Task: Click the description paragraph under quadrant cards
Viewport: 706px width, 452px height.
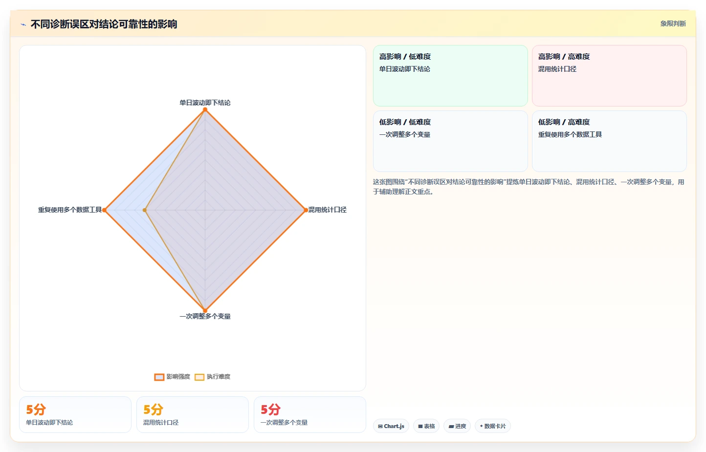Action: 529,187
